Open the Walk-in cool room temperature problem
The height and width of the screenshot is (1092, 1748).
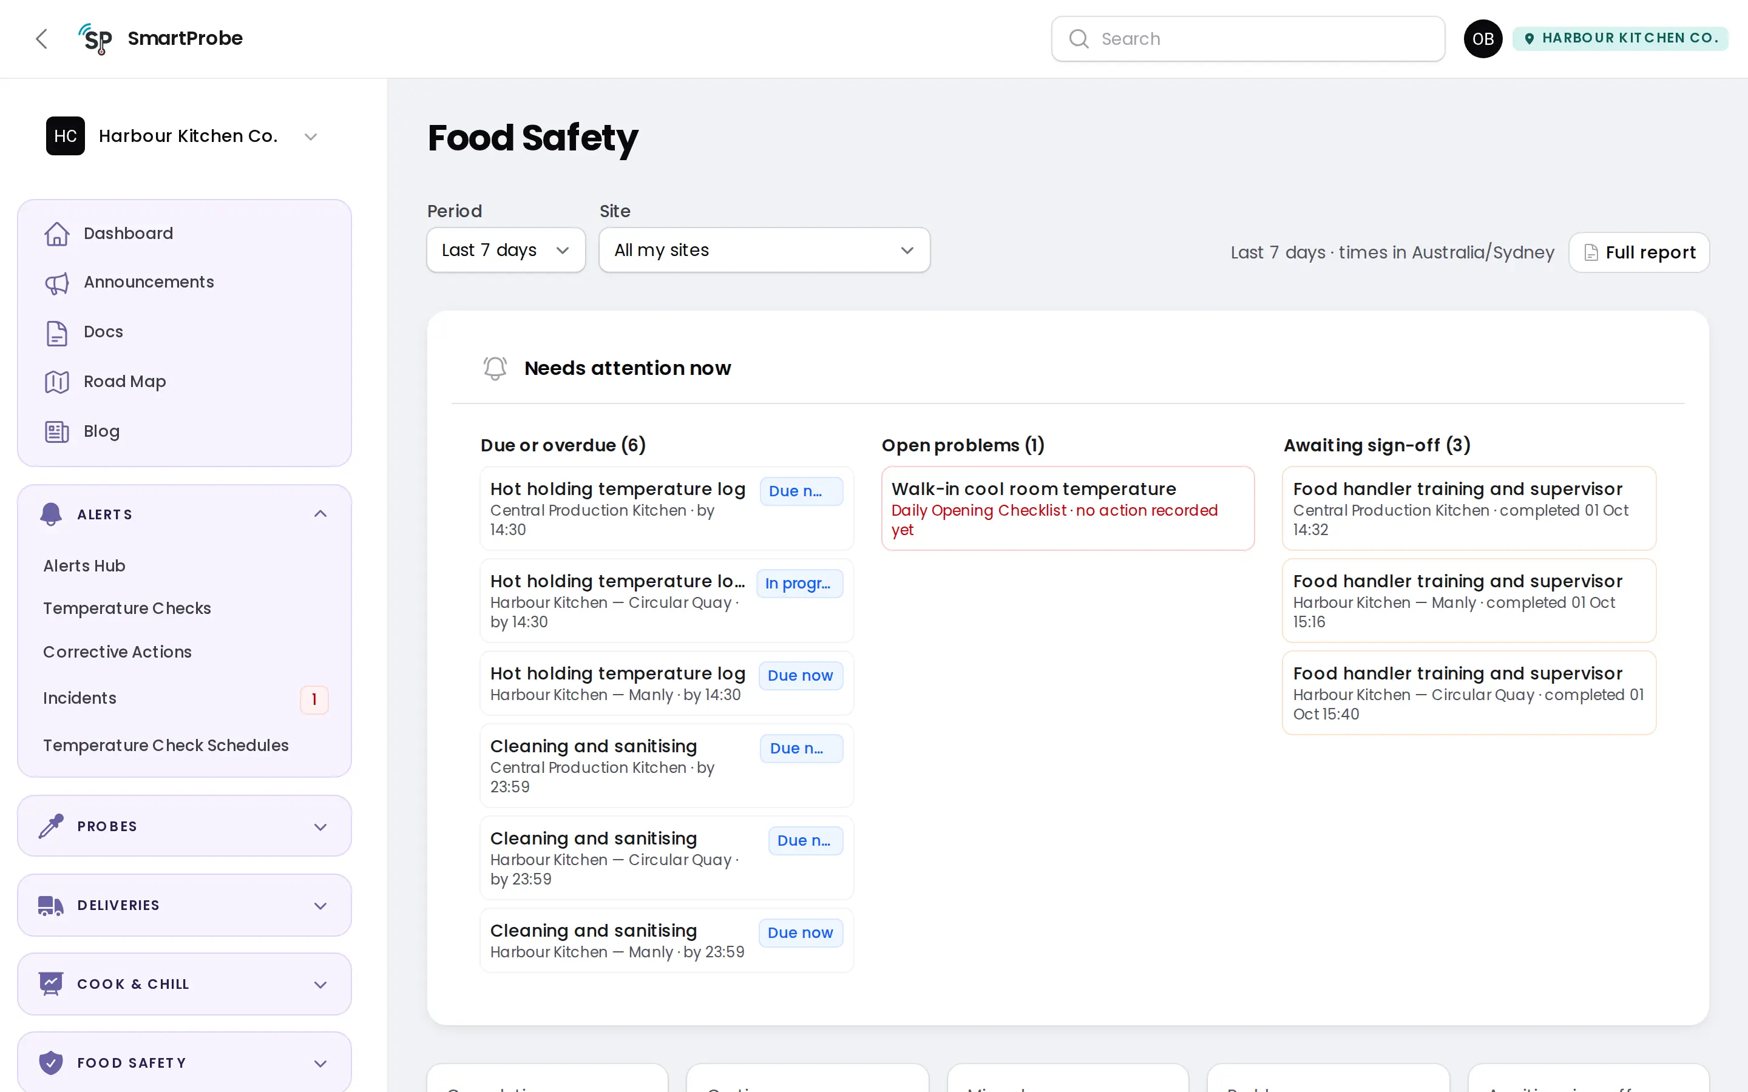(1068, 508)
